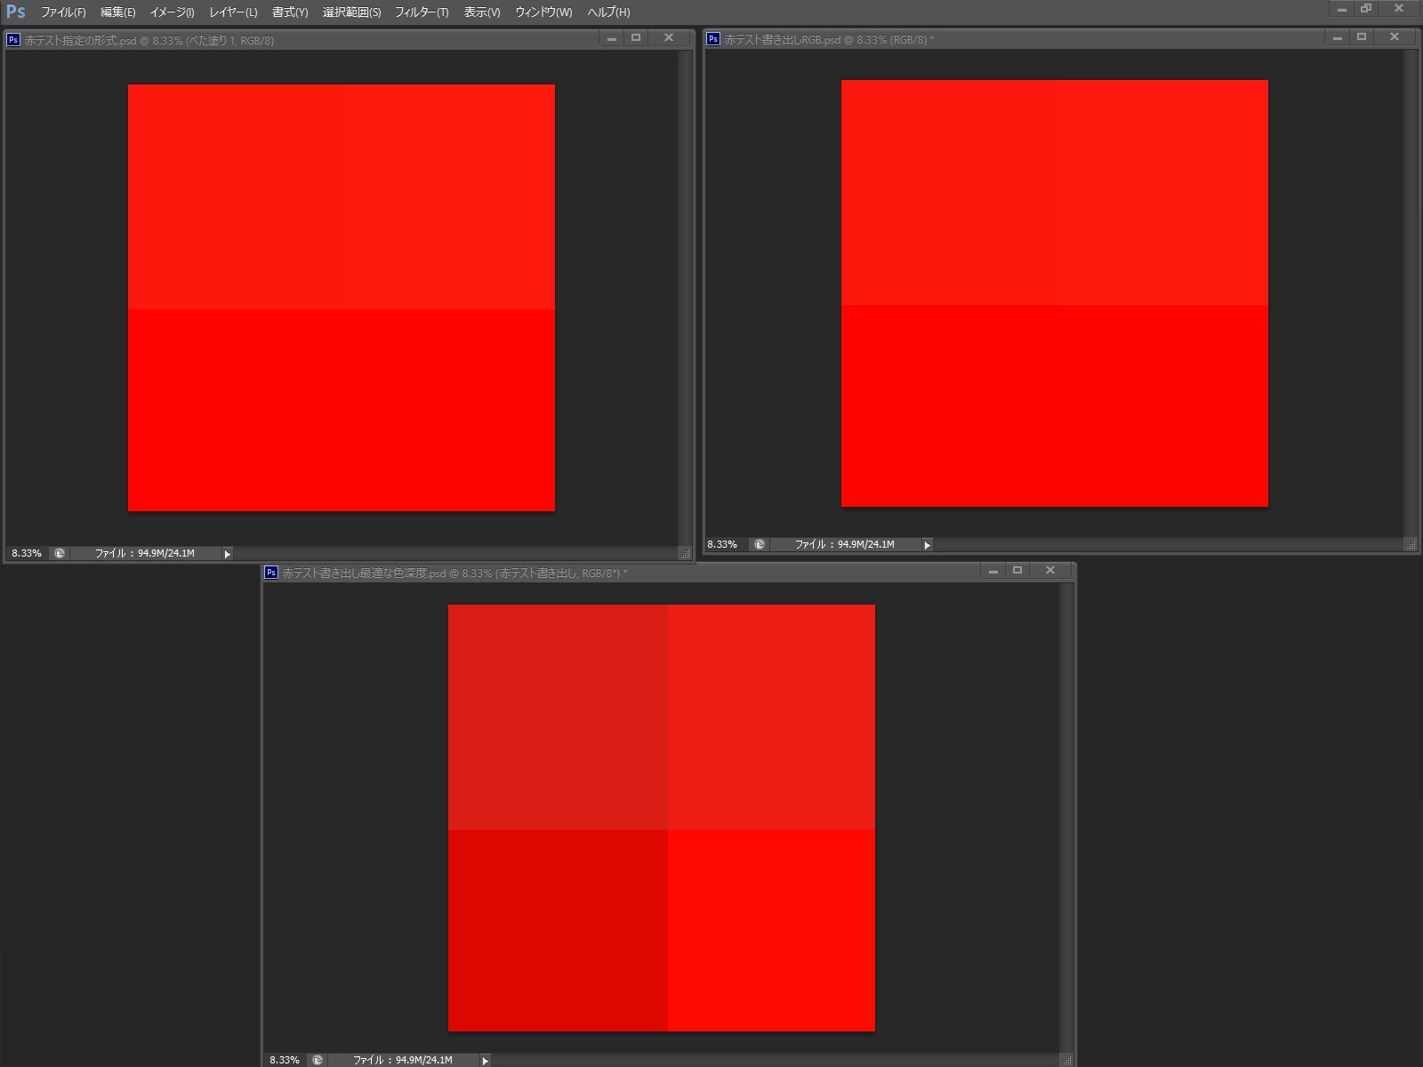This screenshot has width=1423, height=1067.
Task: Maximize the 赤テスト書き出し最適な色深度.psd document window
Action: [x=1017, y=571]
